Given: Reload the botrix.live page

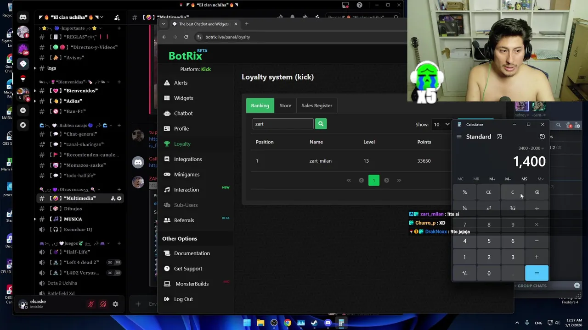Looking at the screenshot, I should coord(186,37).
